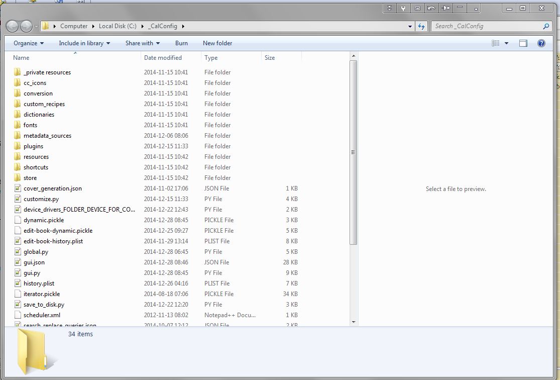The height and width of the screenshot is (380, 560).
Task: Click the magnifier icon in the search box
Action: 546,26
